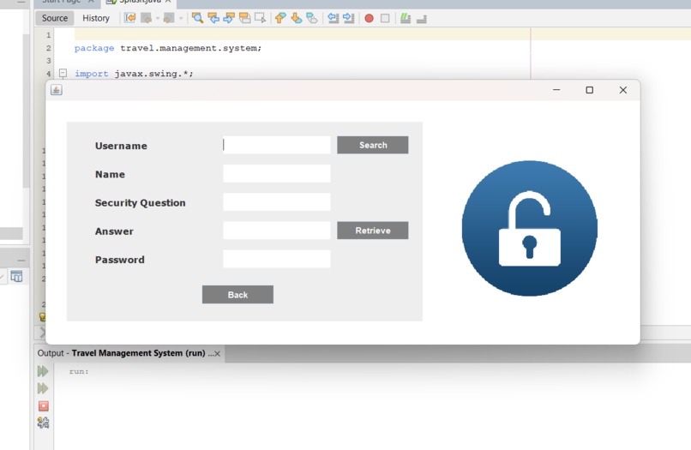Viewport: 691px width, 450px height.
Task: Click the Security Question field
Action: pyautogui.click(x=276, y=202)
